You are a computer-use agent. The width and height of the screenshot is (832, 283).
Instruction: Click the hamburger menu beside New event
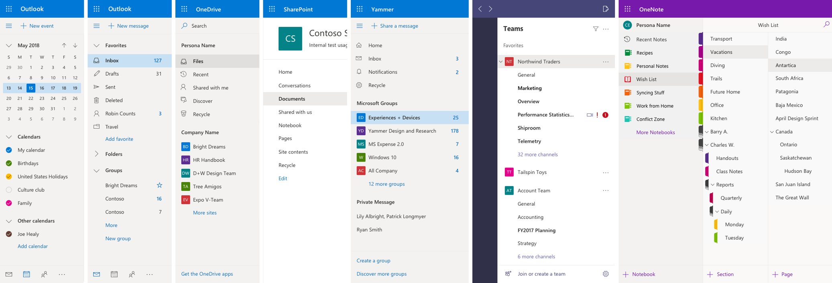9,26
